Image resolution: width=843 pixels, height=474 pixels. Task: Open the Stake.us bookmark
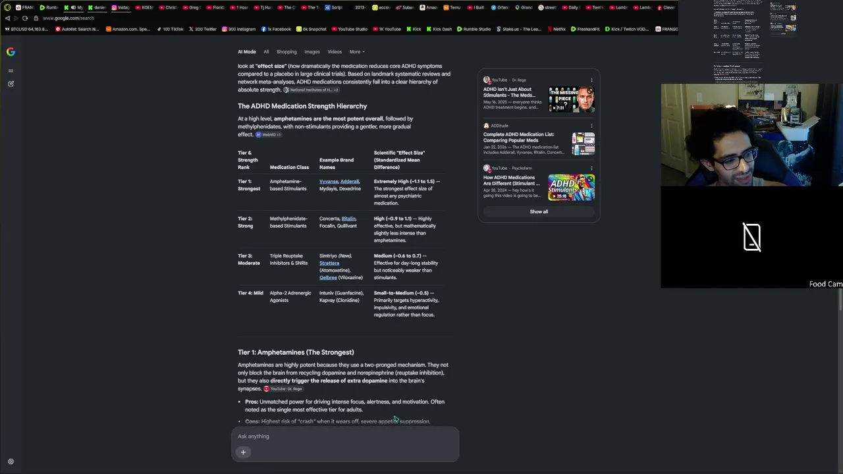519,29
